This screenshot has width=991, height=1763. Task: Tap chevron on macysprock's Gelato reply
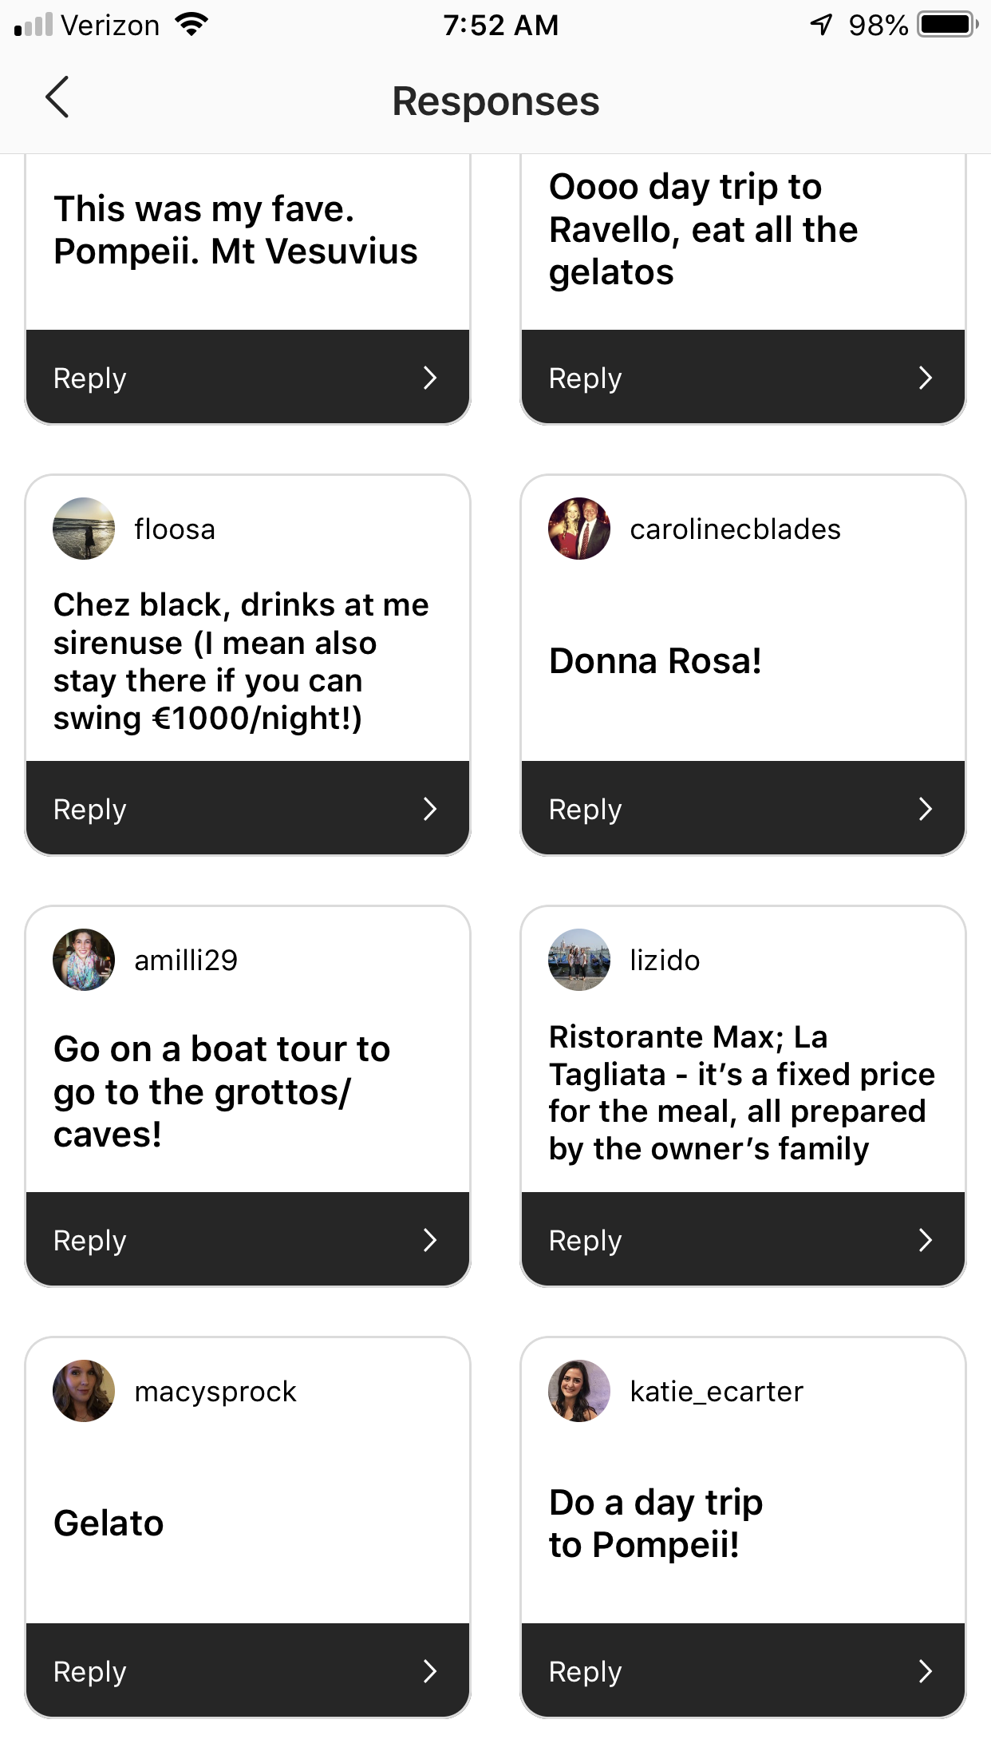click(x=430, y=1671)
